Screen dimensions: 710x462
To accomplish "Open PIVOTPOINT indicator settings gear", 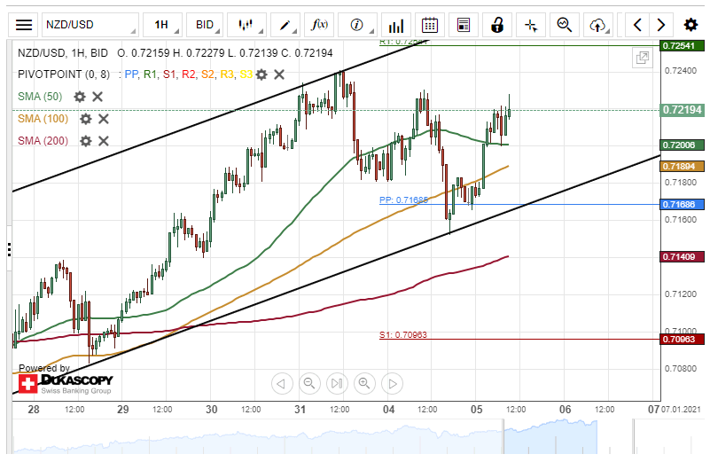I will [261, 75].
